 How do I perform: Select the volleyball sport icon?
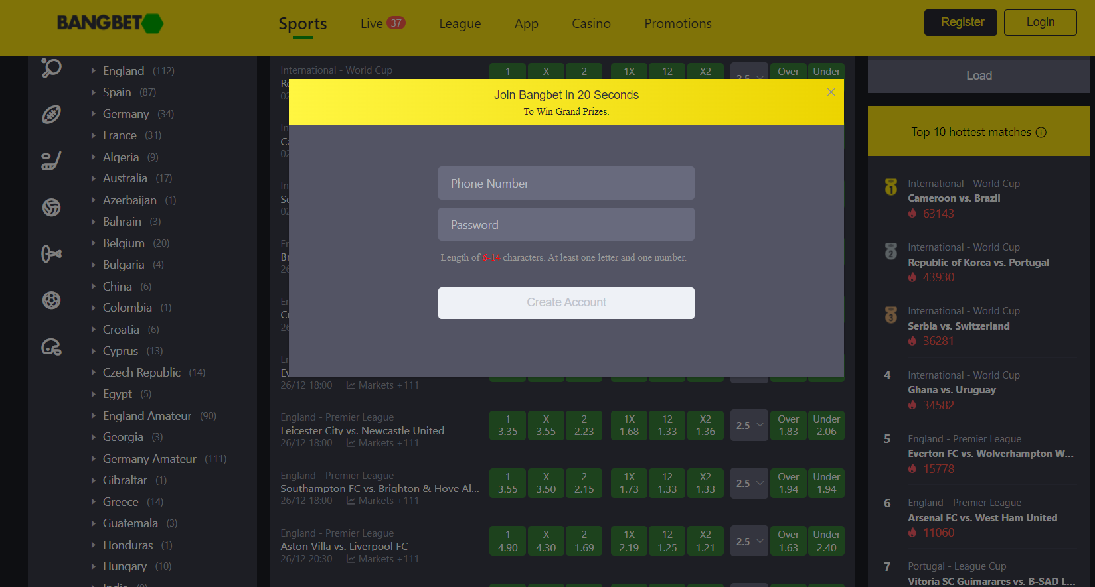pyautogui.click(x=51, y=208)
